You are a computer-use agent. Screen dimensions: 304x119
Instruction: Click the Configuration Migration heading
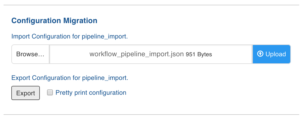(x=54, y=21)
